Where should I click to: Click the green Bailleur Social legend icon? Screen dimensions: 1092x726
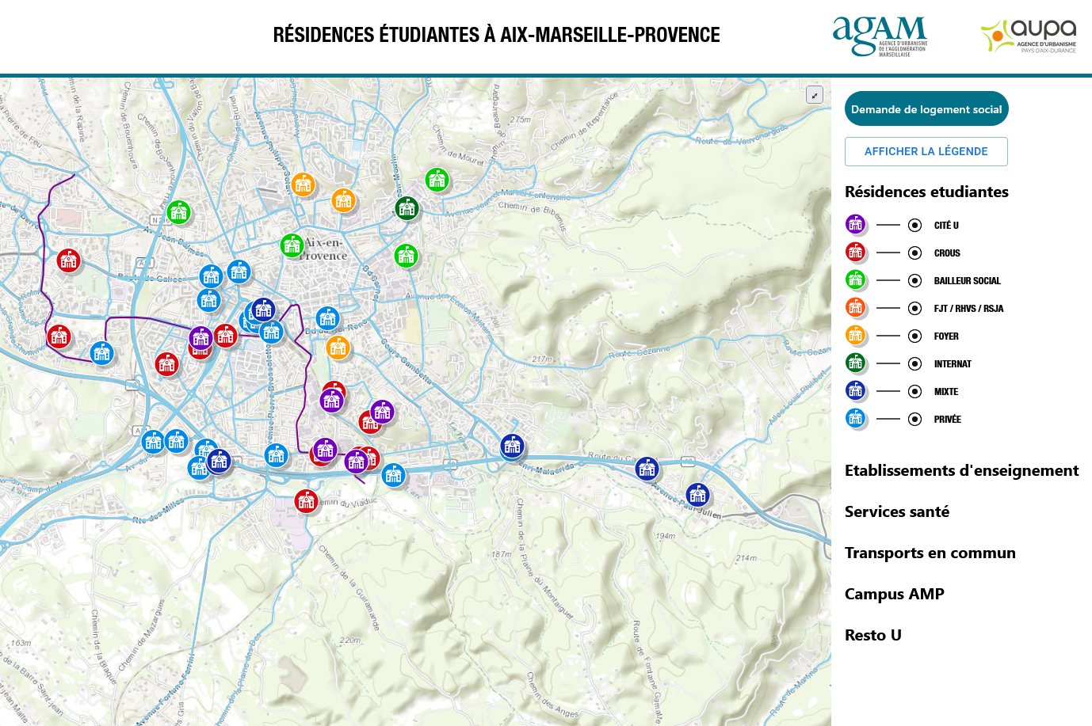855,279
